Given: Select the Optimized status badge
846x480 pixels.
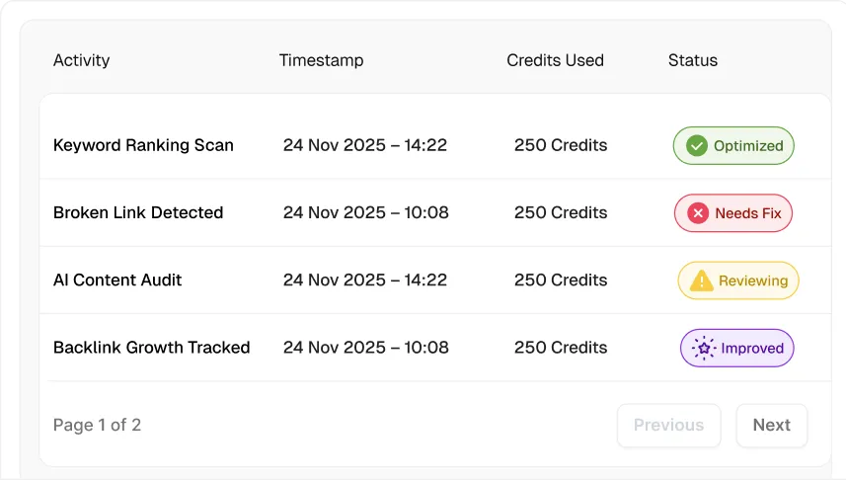Looking at the screenshot, I should [x=733, y=146].
